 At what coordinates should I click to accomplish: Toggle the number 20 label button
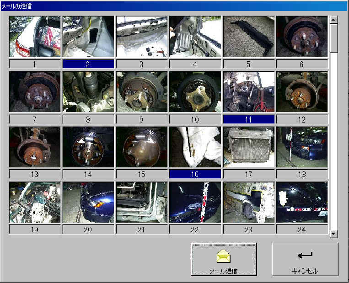(x=88, y=230)
